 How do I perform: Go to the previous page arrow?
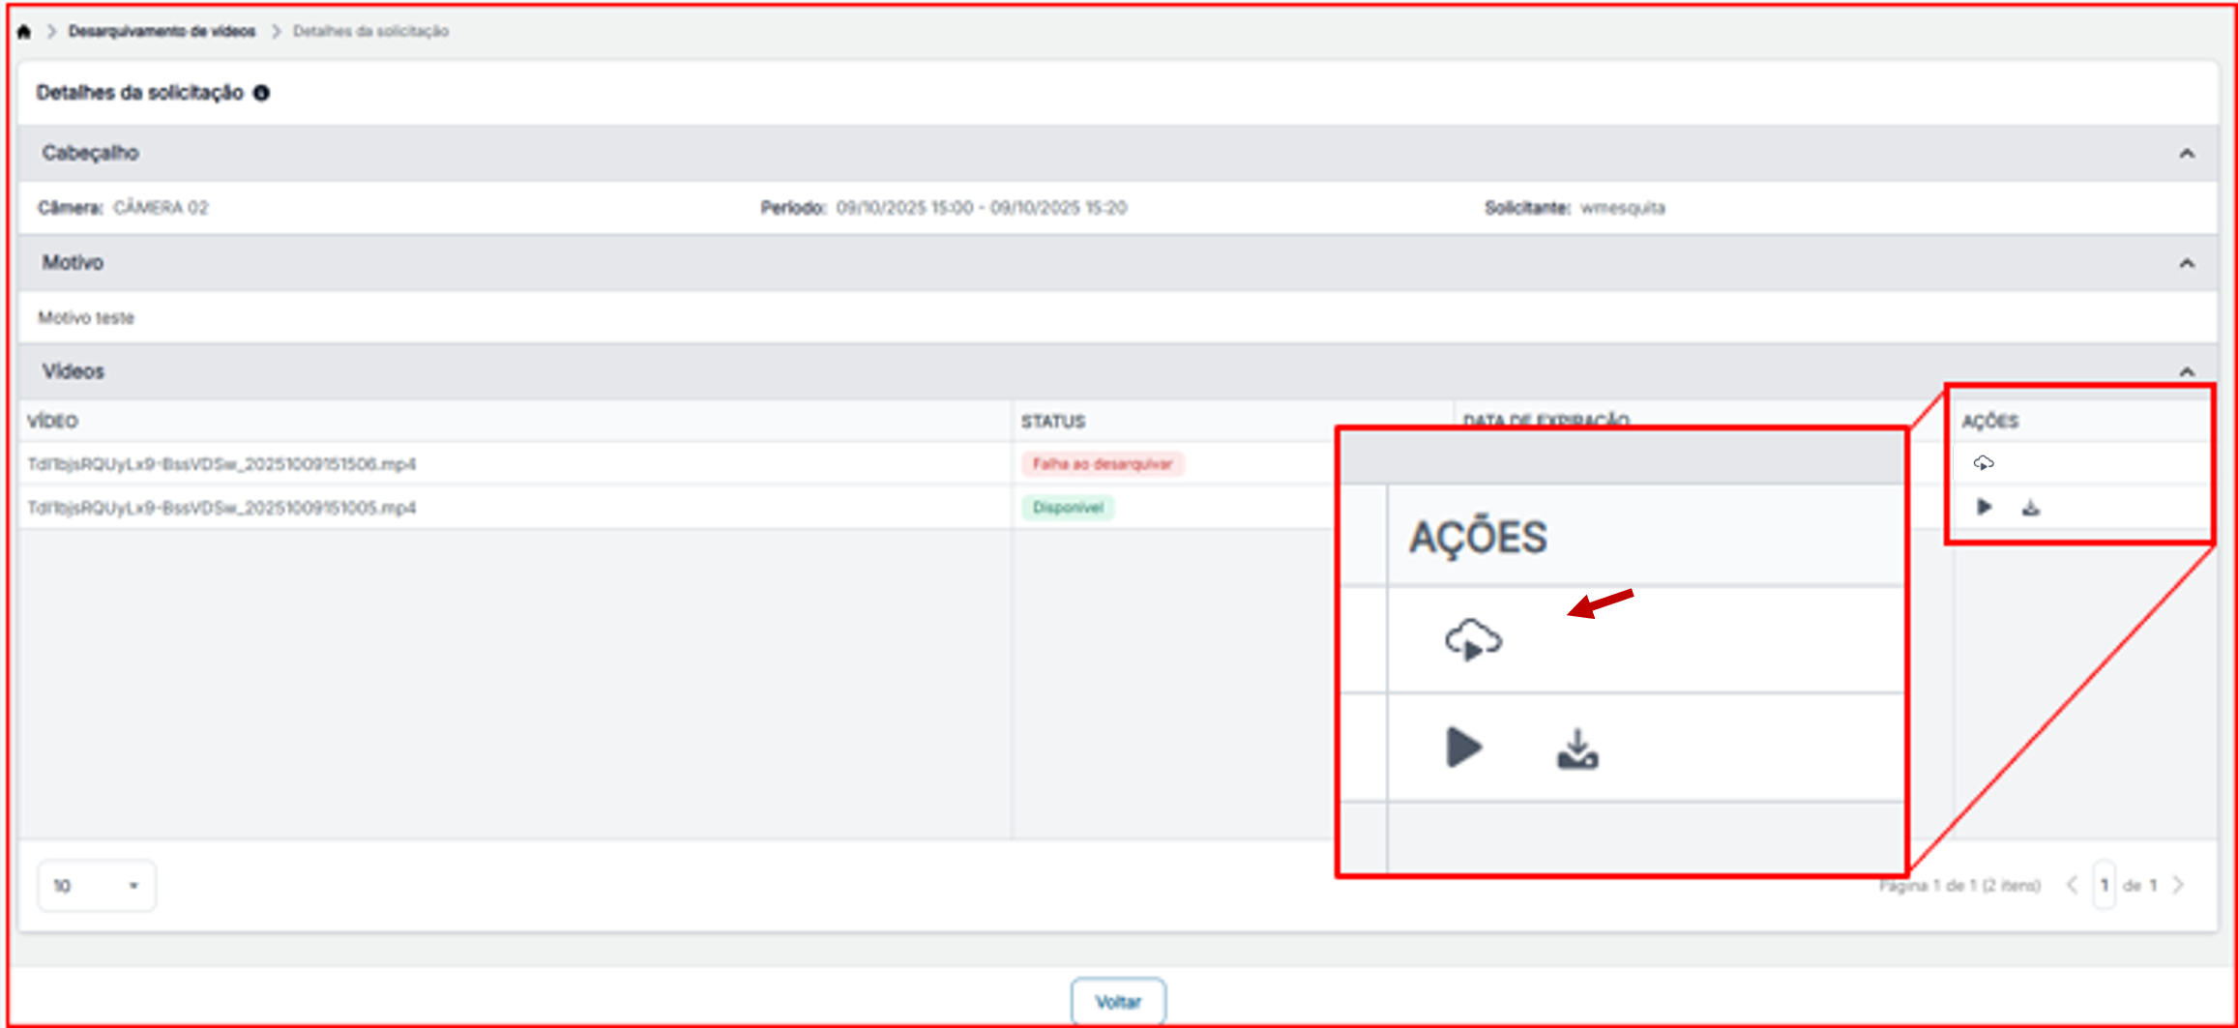click(2072, 885)
